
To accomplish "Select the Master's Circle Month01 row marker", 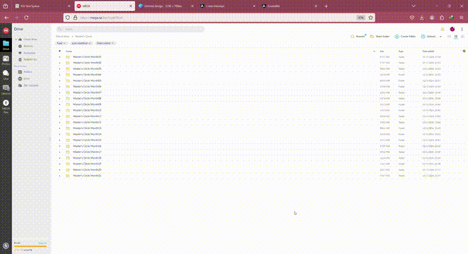I will [59, 57].
